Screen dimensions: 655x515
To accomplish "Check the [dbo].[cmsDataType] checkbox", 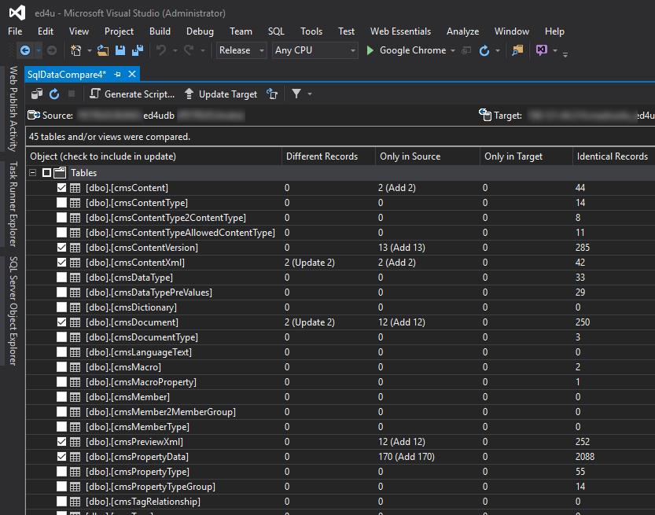I will tap(62, 278).
